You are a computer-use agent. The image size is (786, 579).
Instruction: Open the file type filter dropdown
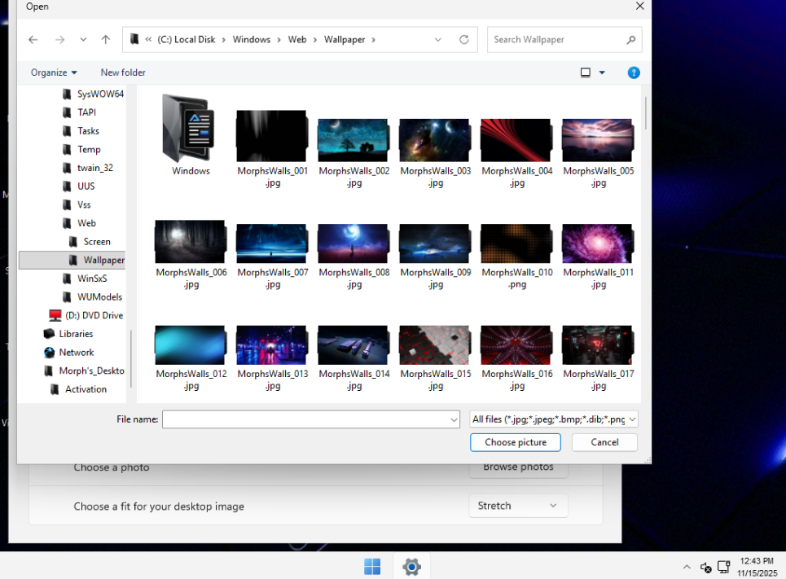[x=554, y=419]
